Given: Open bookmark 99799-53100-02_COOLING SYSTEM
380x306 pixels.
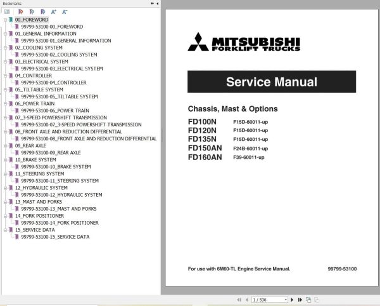Looking at the screenshot, I should click(x=59, y=55).
